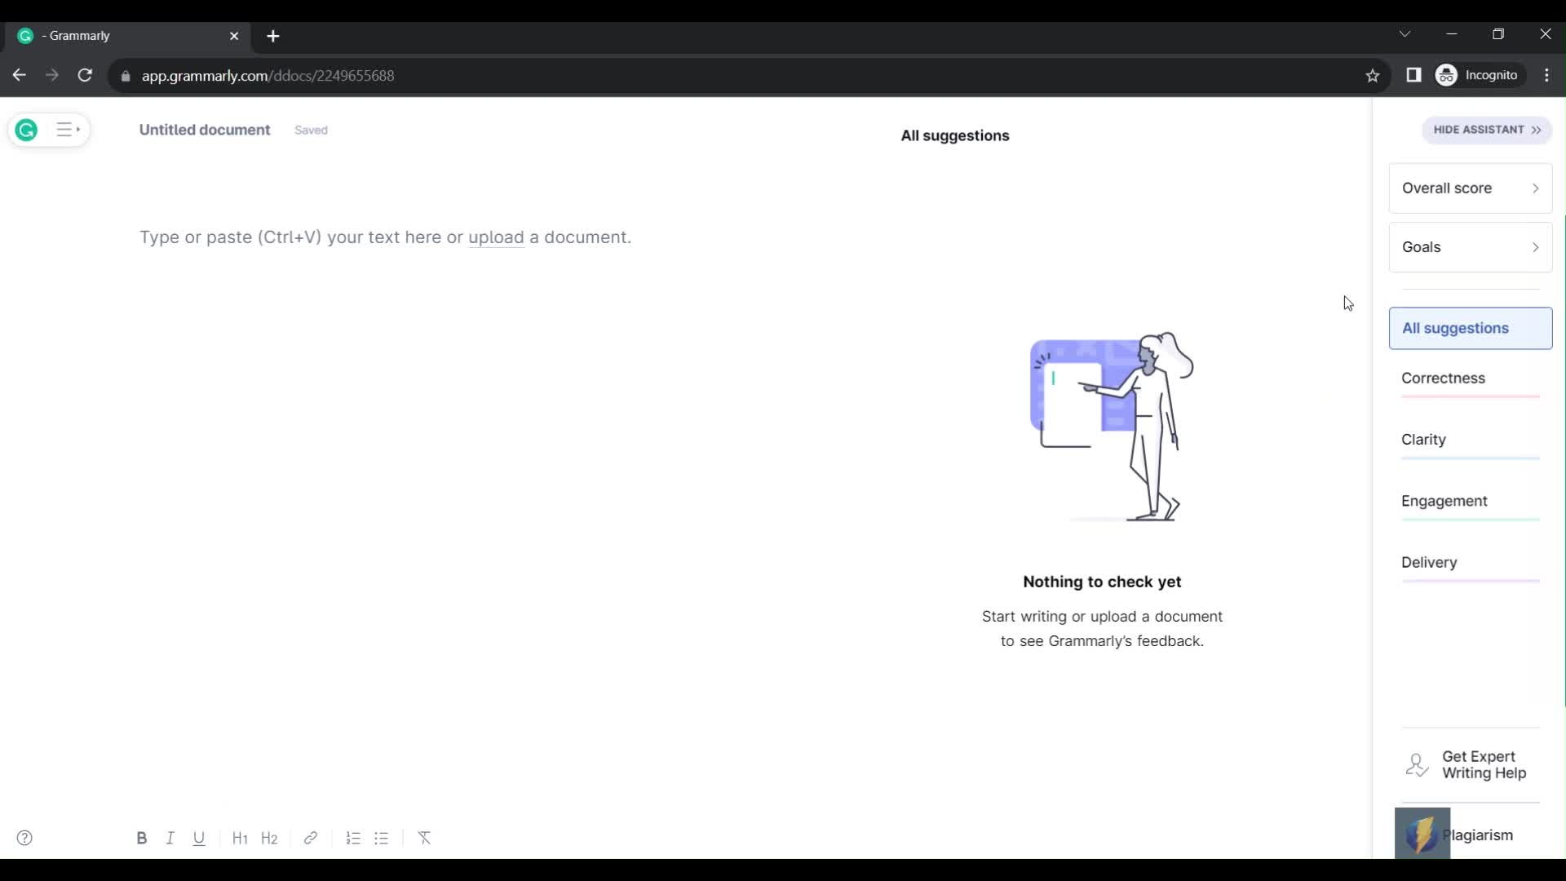Click the Get Expert Writing Help person icon

[x=1417, y=765]
